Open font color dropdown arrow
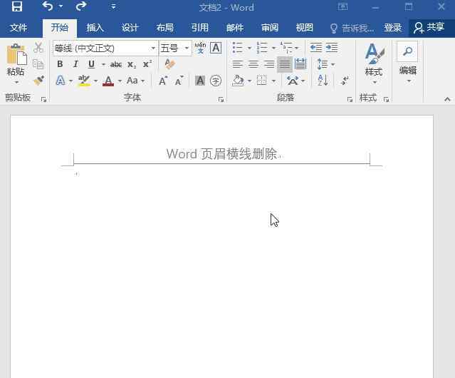 (120, 81)
